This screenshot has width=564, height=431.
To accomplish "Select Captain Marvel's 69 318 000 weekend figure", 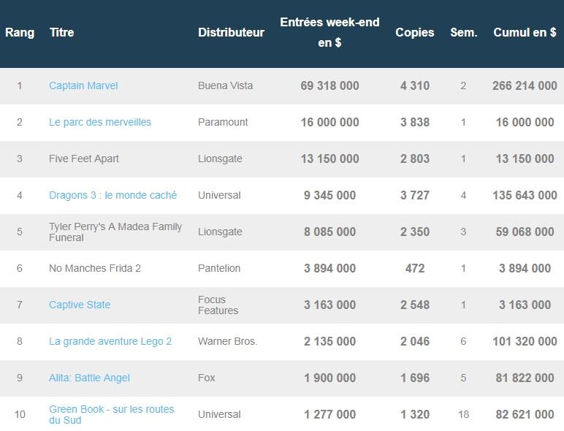I will pyautogui.click(x=329, y=85).
